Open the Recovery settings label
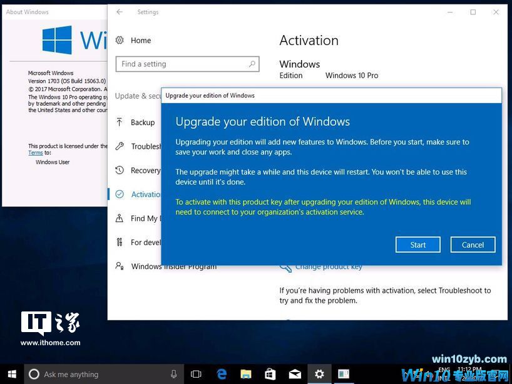 click(146, 170)
